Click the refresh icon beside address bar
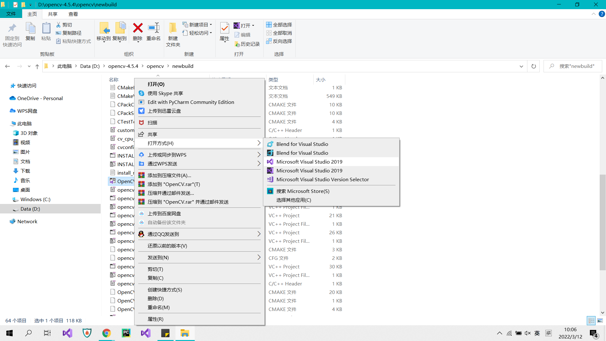The height and width of the screenshot is (341, 606). pos(533,66)
